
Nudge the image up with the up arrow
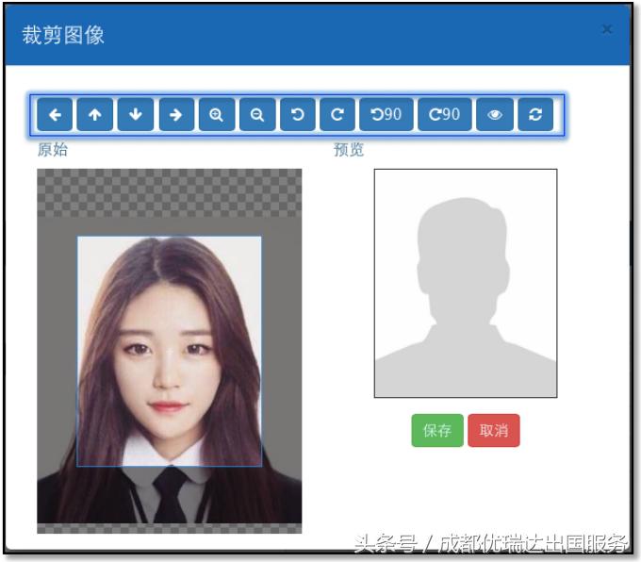pos(95,115)
